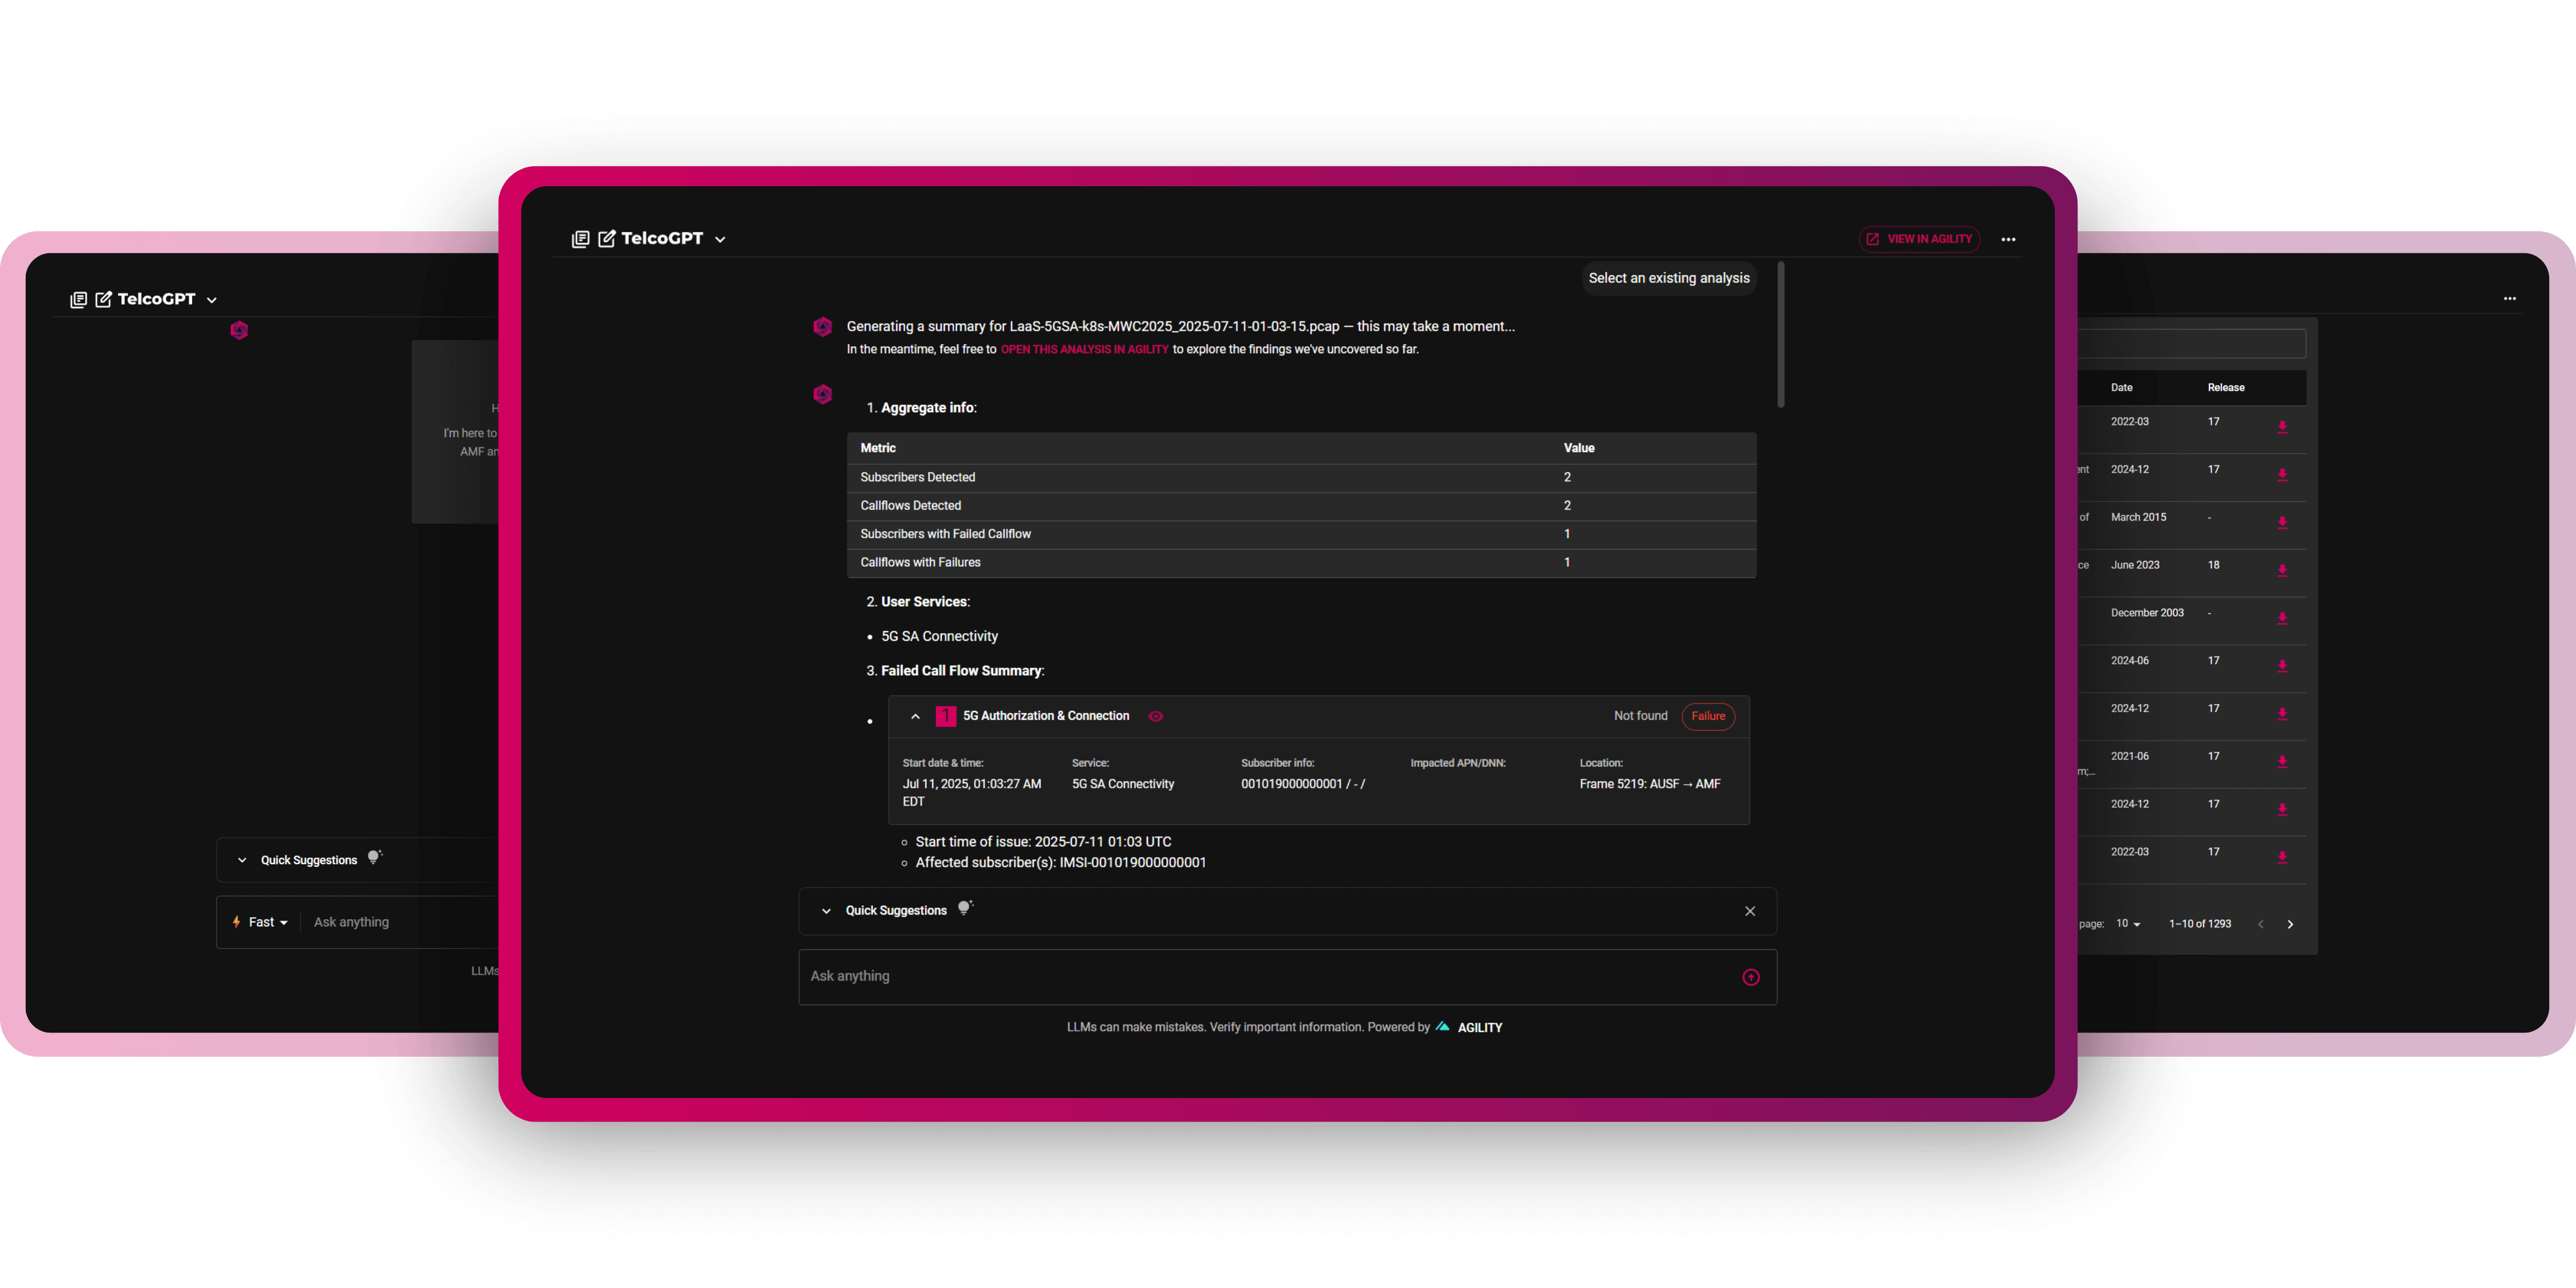This screenshot has width=2576, height=1288.
Task: Download the December 2003 document
Action: (x=2282, y=618)
